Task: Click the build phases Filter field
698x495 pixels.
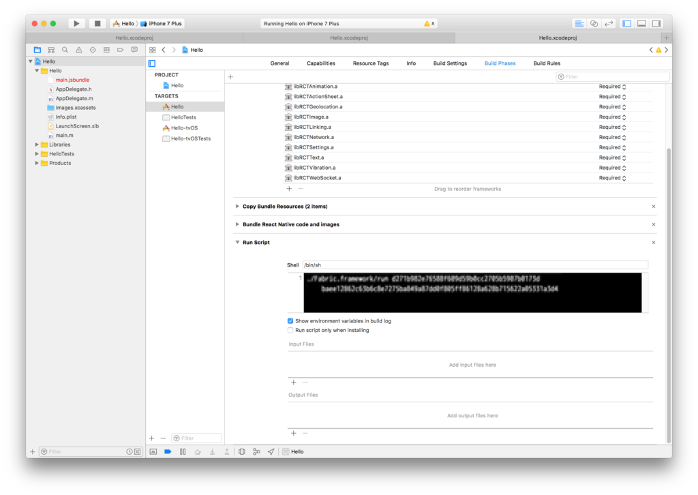Action: coord(613,77)
